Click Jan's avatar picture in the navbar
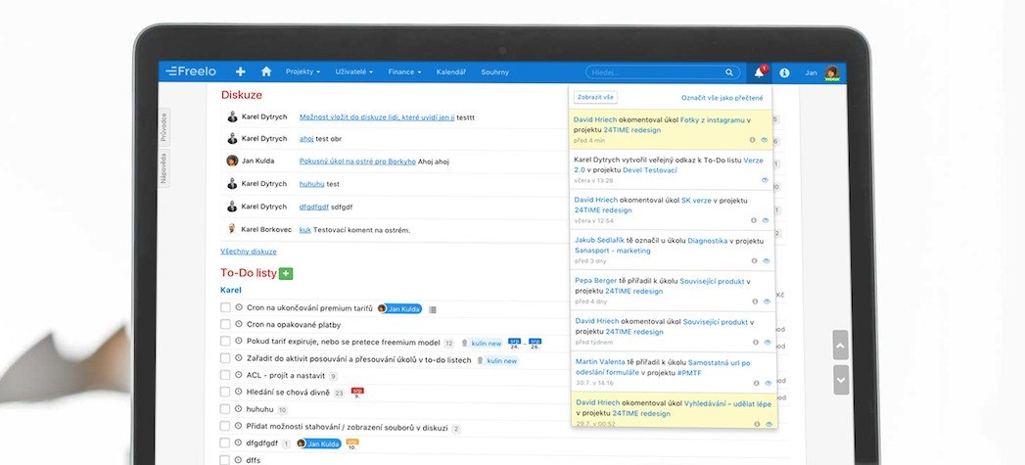Image resolution: width=1025 pixels, height=465 pixels. [831, 72]
